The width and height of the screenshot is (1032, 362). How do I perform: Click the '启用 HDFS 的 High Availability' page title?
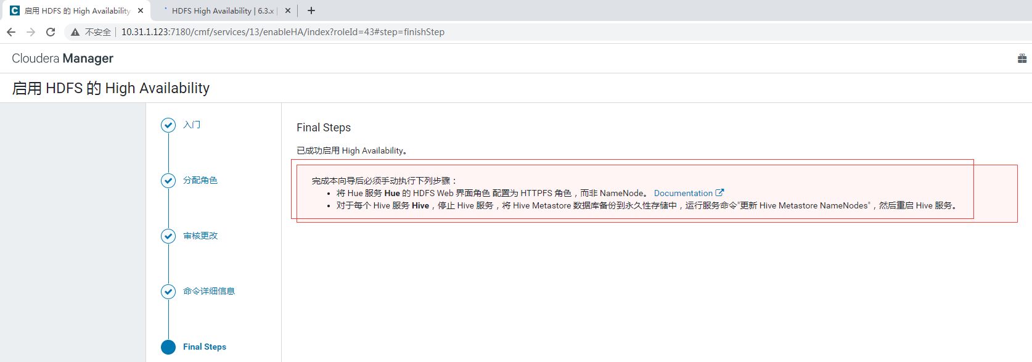[111, 88]
